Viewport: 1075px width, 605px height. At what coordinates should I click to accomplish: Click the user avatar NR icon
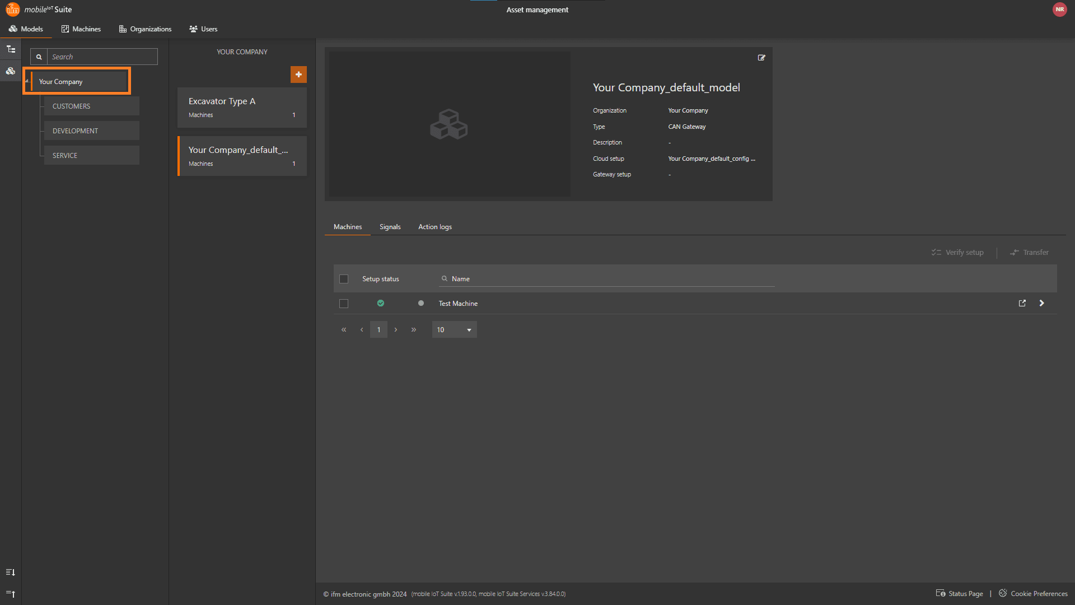coord(1059,10)
